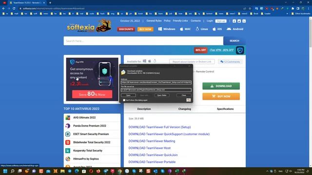312x175 pixels.
Task: Open the Windows category in navigation
Action: [x=167, y=29]
